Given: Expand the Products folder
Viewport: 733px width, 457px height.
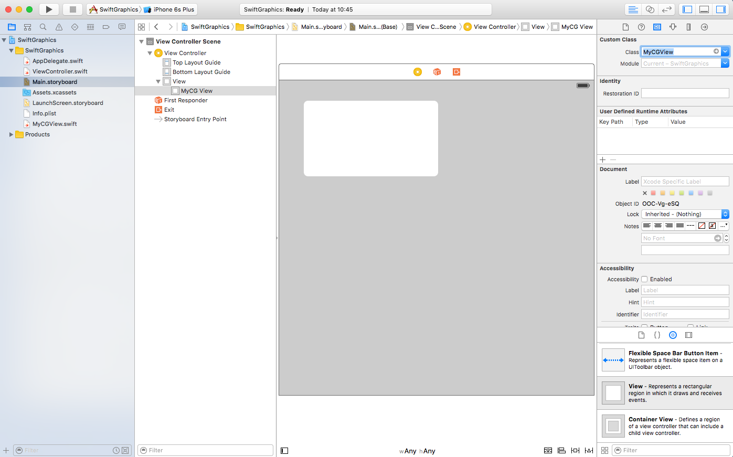Looking at the screenshot, I should tap(11, 134).
